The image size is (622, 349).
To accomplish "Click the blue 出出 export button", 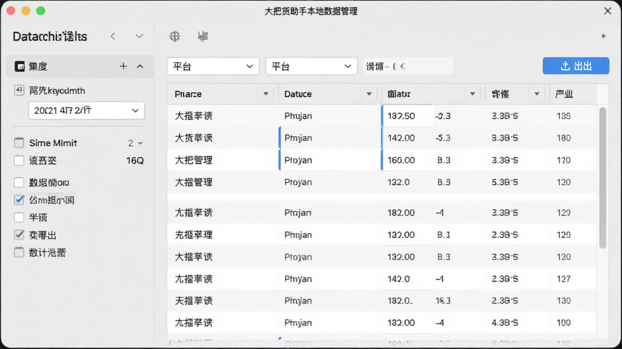I will tap(576, 65).
